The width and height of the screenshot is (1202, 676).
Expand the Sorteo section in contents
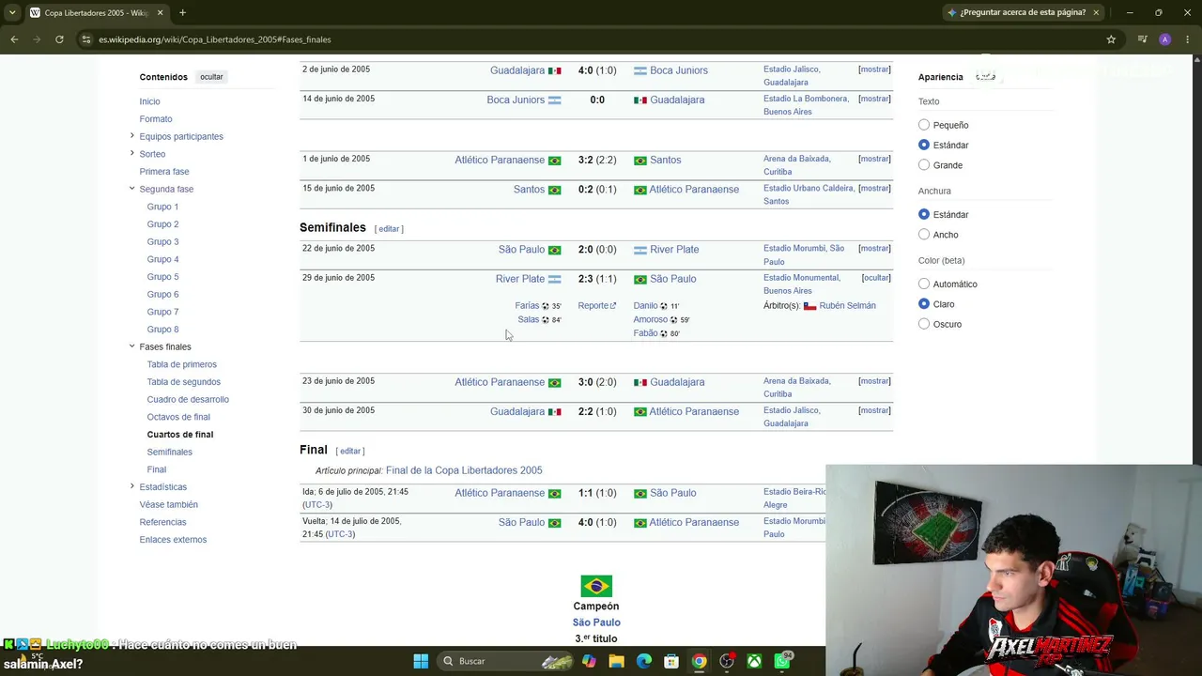click(131, 153)
